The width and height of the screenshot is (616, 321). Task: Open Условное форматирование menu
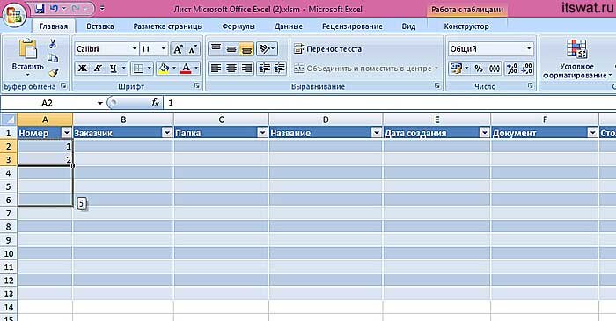577,59
